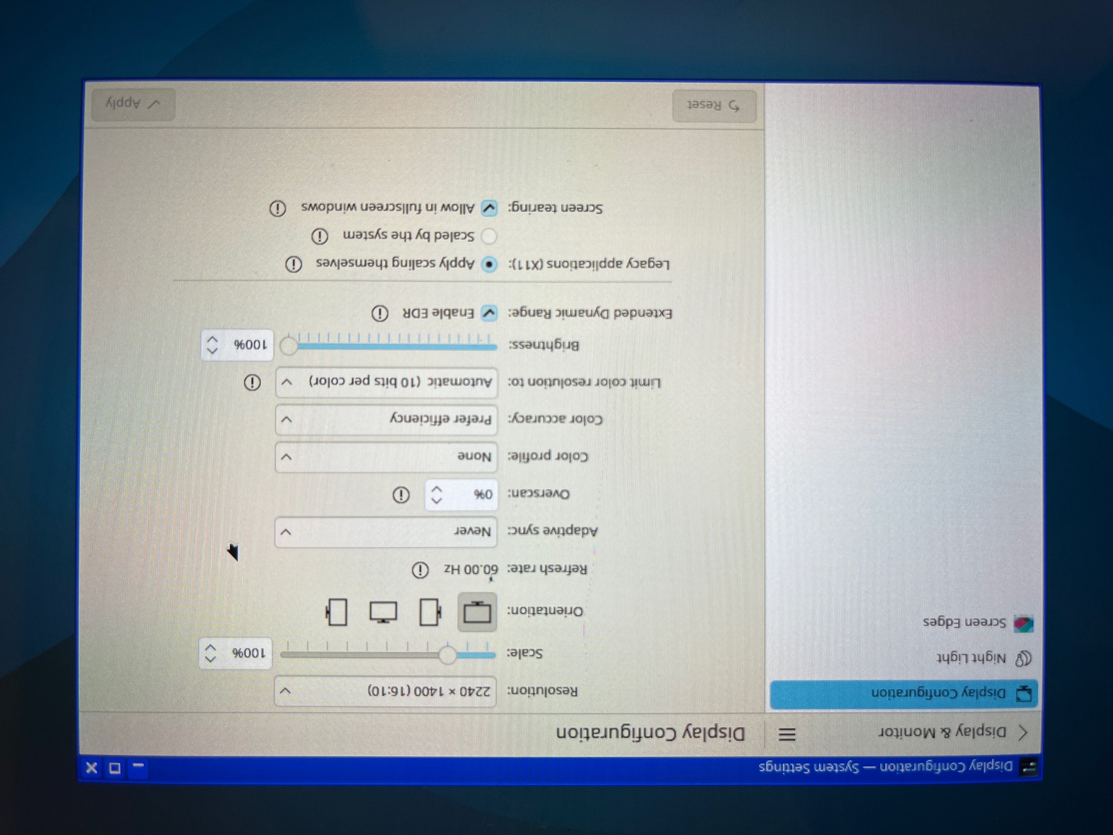Select the upside-down monitor orientation icon
This screenshot has width=1113, height=835.
383,612
